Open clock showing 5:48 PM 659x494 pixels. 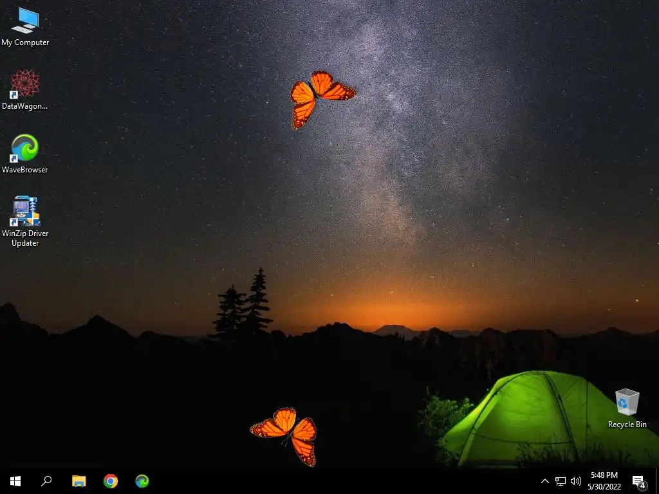point(604,481)
